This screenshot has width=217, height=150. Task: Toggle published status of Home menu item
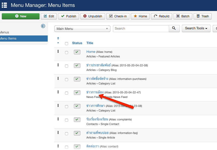pos(77,52)
